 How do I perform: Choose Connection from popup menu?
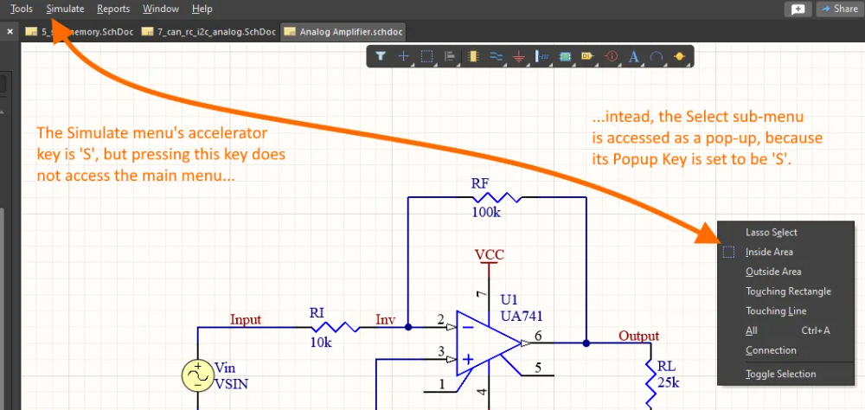[785, 350]
